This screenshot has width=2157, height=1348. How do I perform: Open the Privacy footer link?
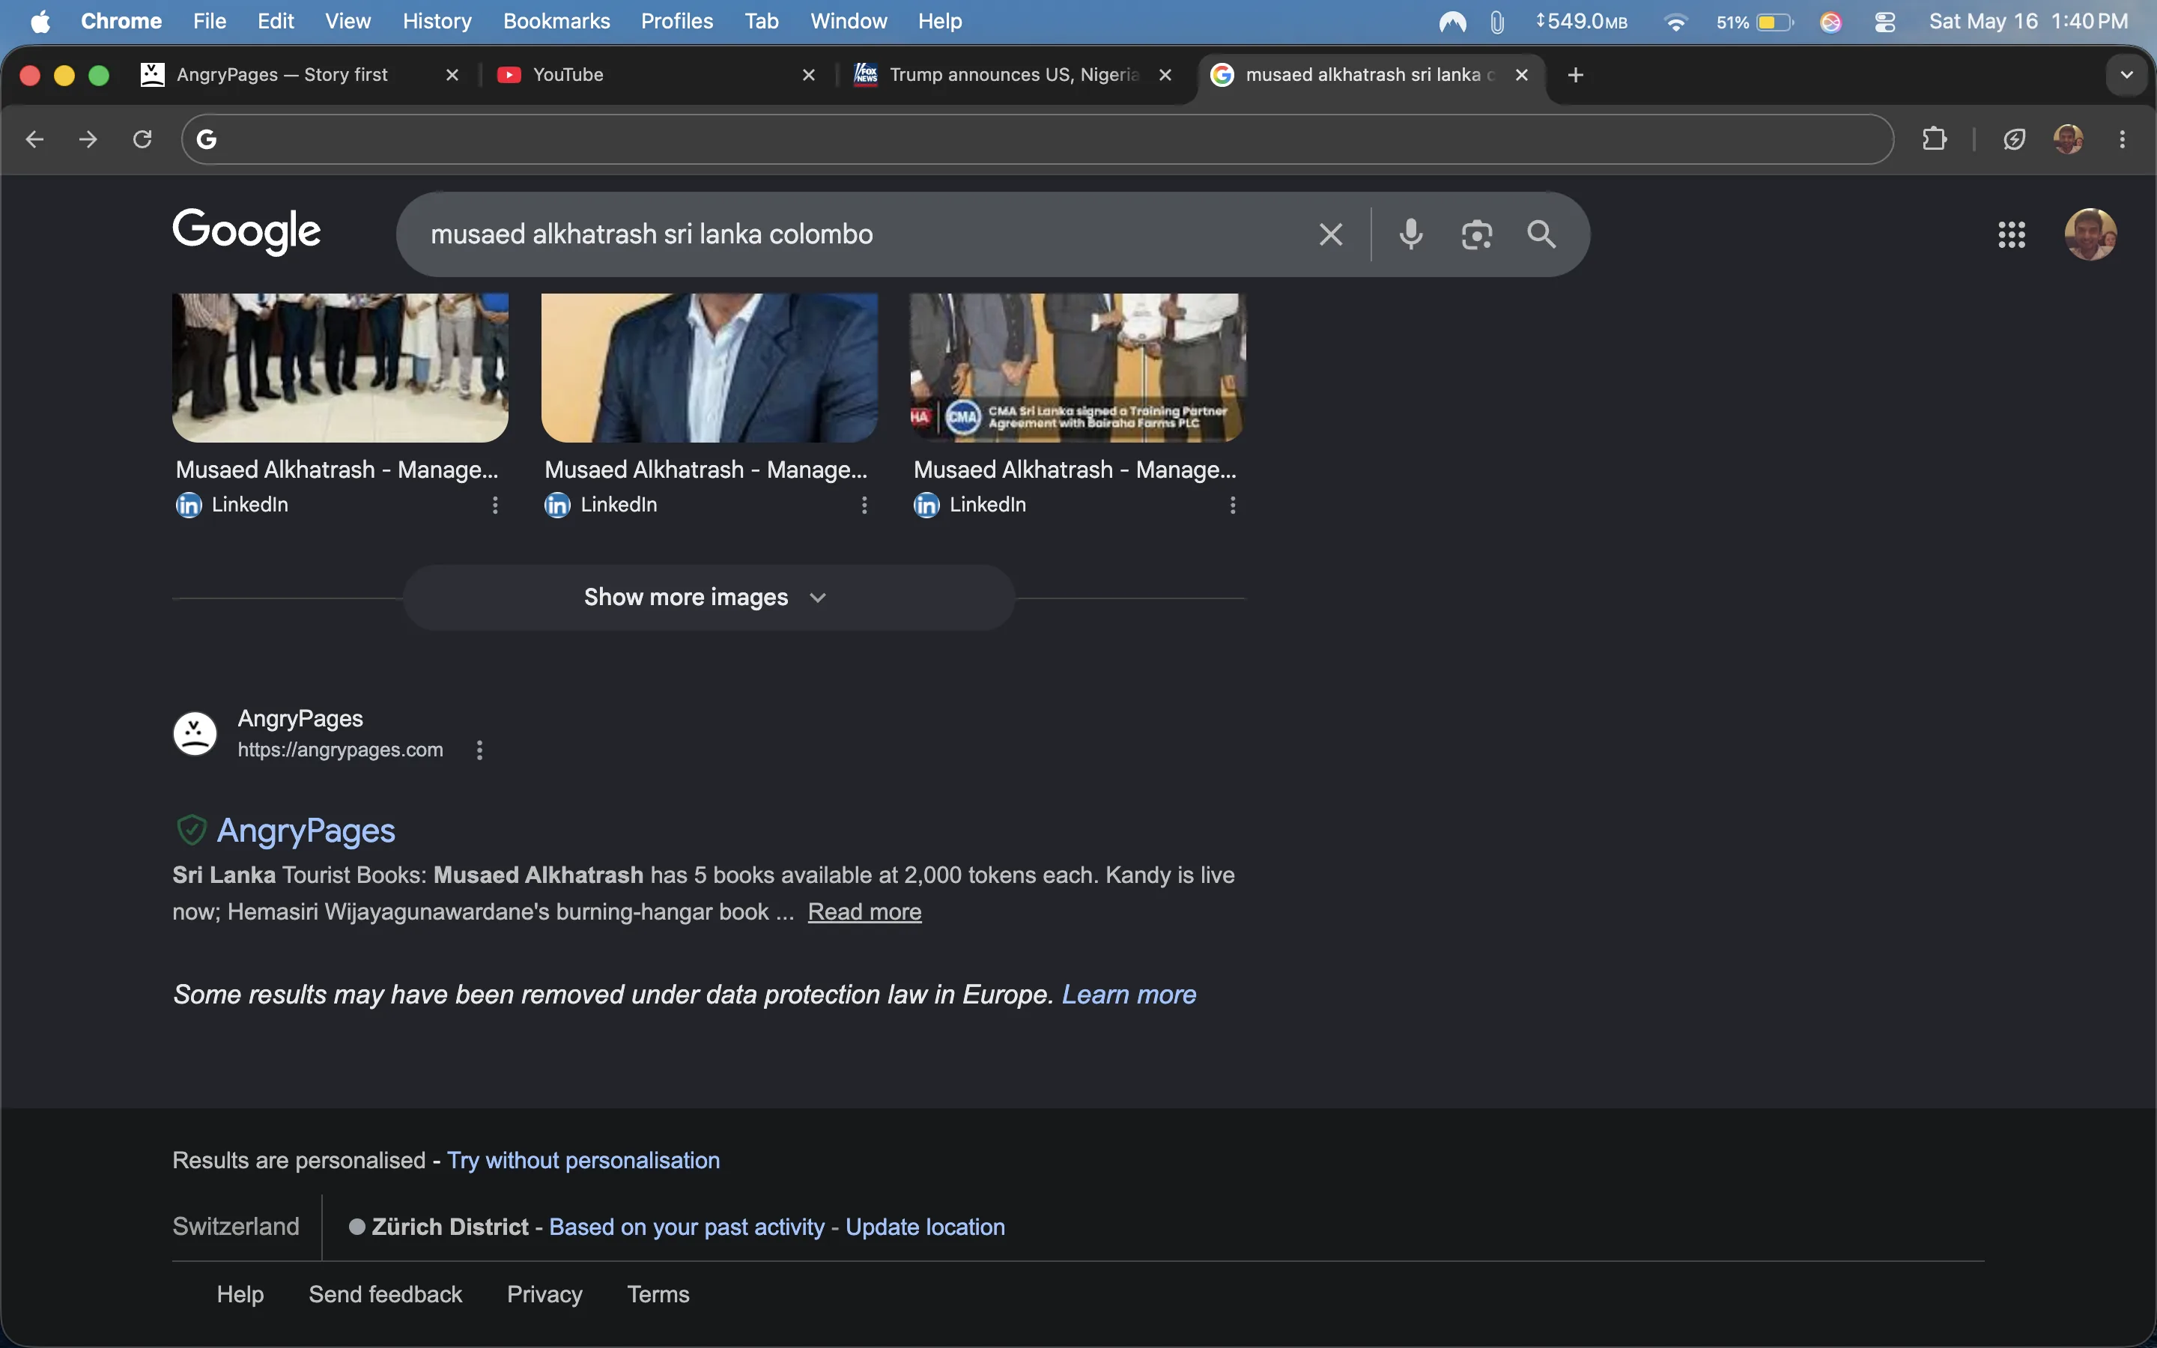click(x=544, y=1295)
